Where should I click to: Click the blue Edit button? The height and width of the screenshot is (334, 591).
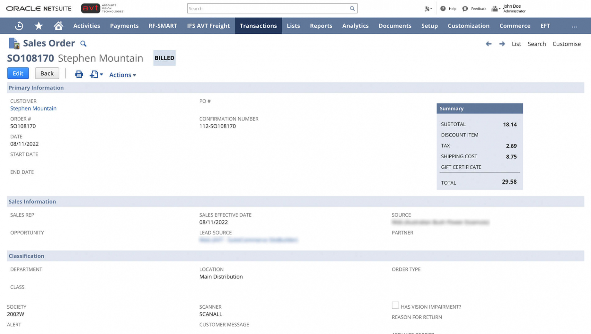pos(18,73)
